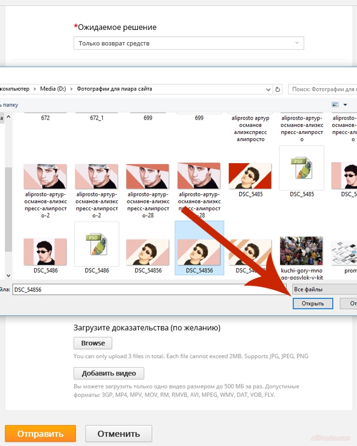Image resolution: width=357 pixels, height=446 pixels.
Task: Submit the form with the Отправить button
Action: [40, 434]
